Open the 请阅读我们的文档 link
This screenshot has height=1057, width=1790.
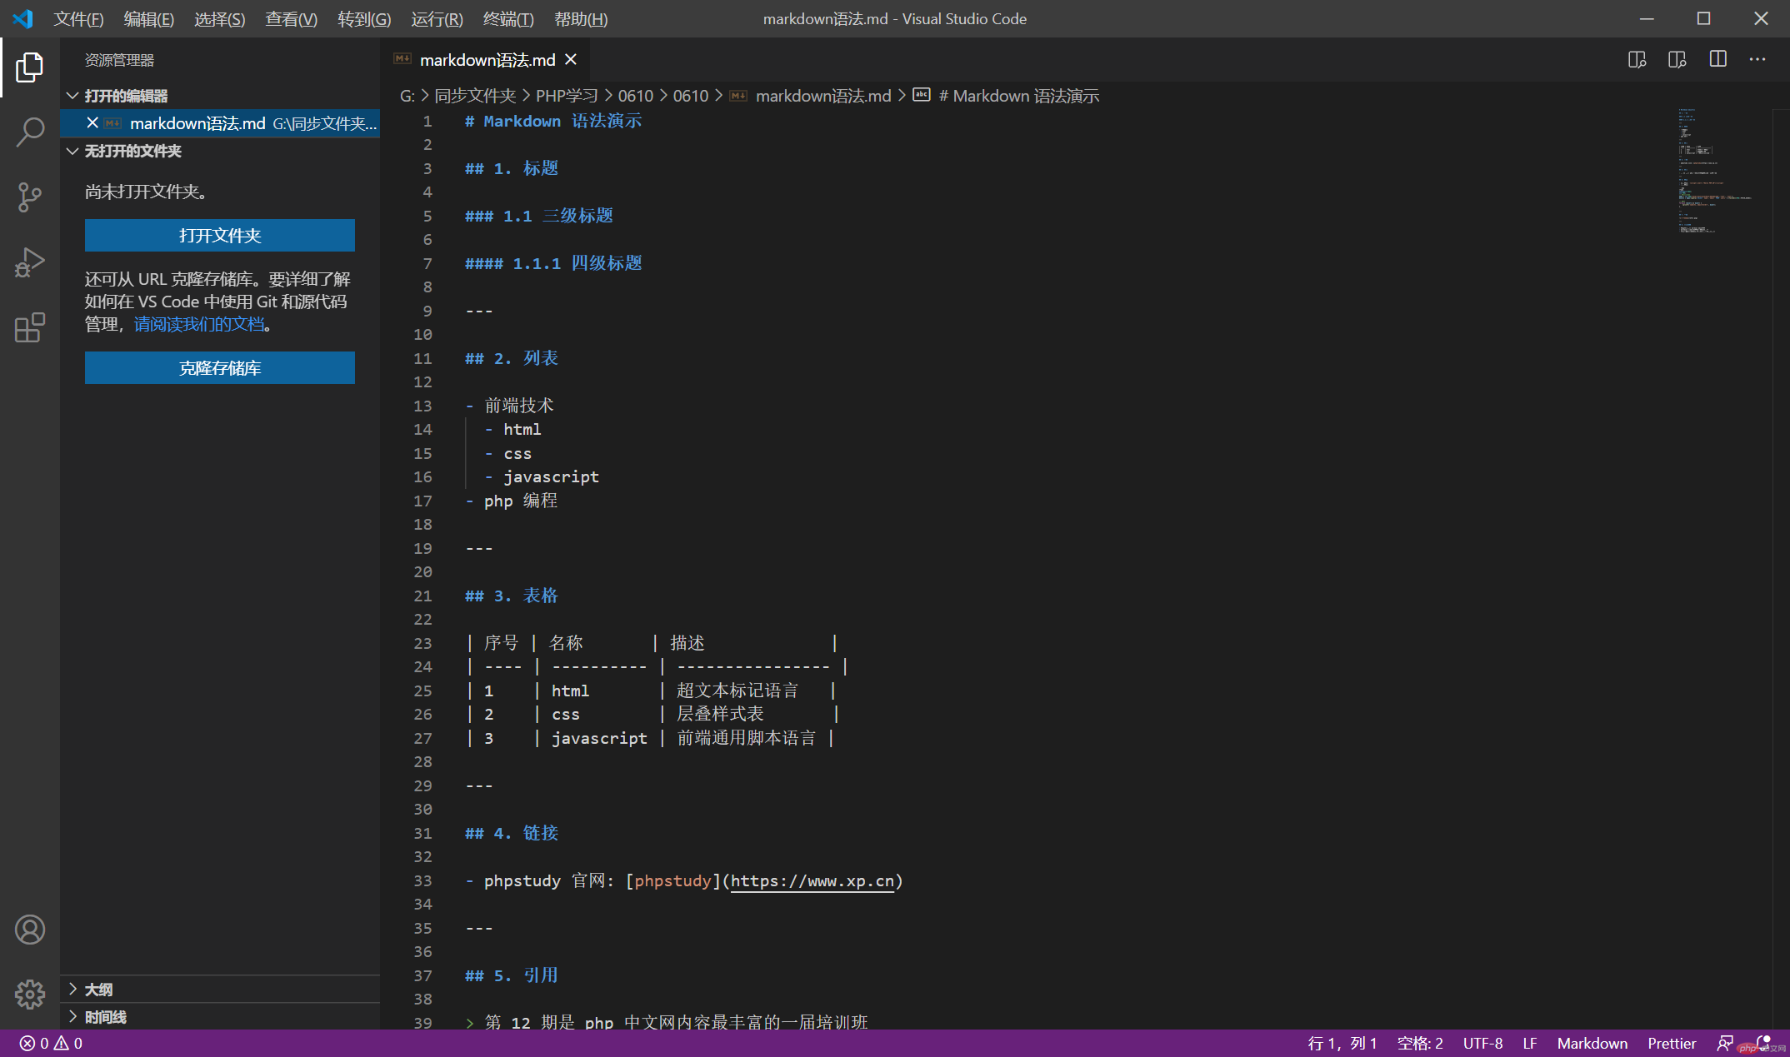(199, 324)
